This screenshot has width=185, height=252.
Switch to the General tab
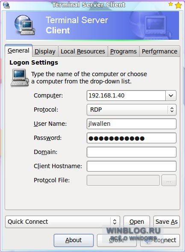(18, 50)
